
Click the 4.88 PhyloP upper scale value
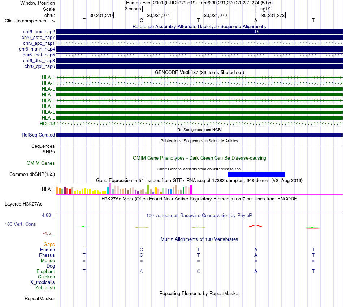[46, 215]
